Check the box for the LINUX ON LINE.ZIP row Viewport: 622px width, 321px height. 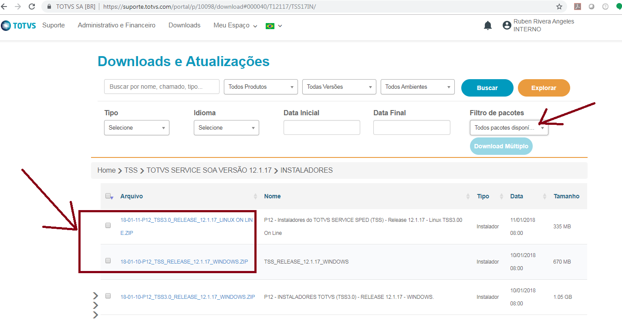(x=108, y=225)
